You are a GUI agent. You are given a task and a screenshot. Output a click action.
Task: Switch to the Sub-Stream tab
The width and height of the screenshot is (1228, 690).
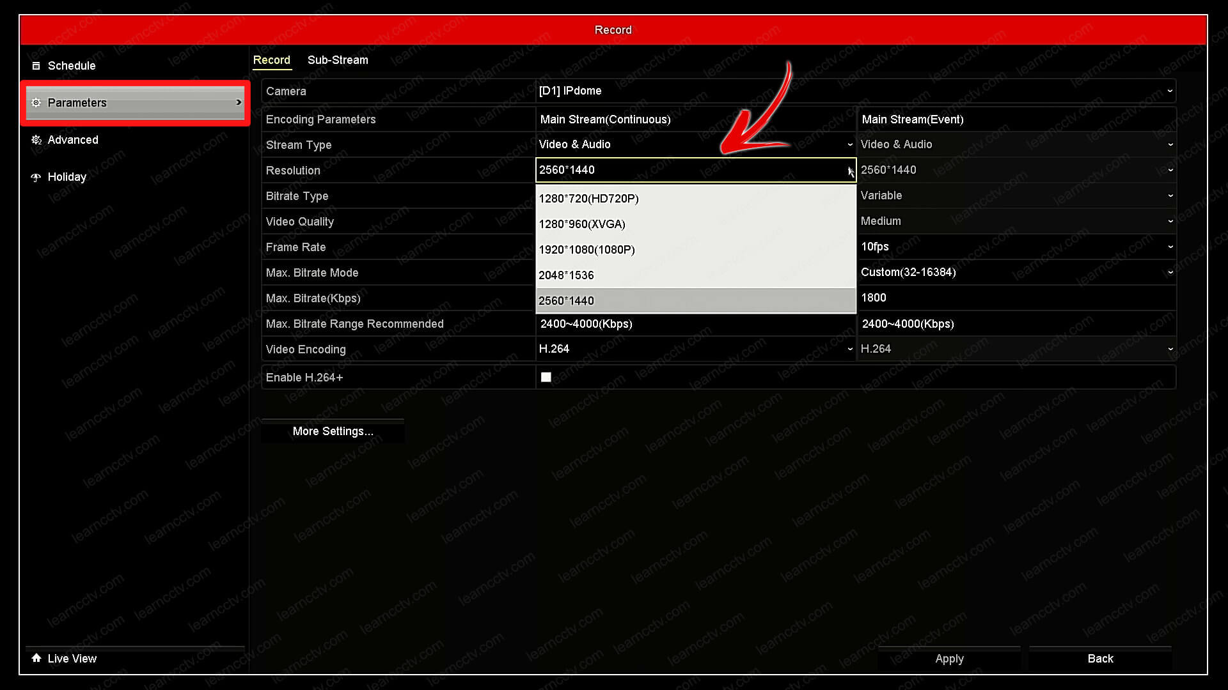pyautogui.click(x=338, y=60)
